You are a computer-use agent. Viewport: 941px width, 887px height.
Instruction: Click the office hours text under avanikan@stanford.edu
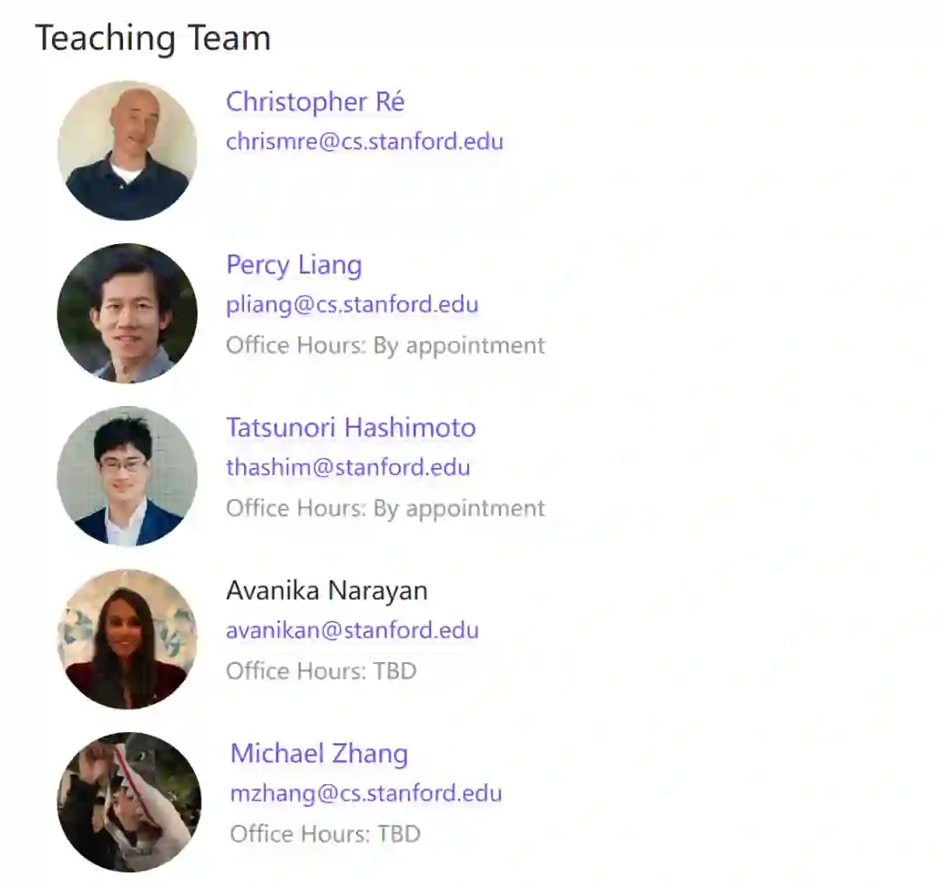pos(321,671)
